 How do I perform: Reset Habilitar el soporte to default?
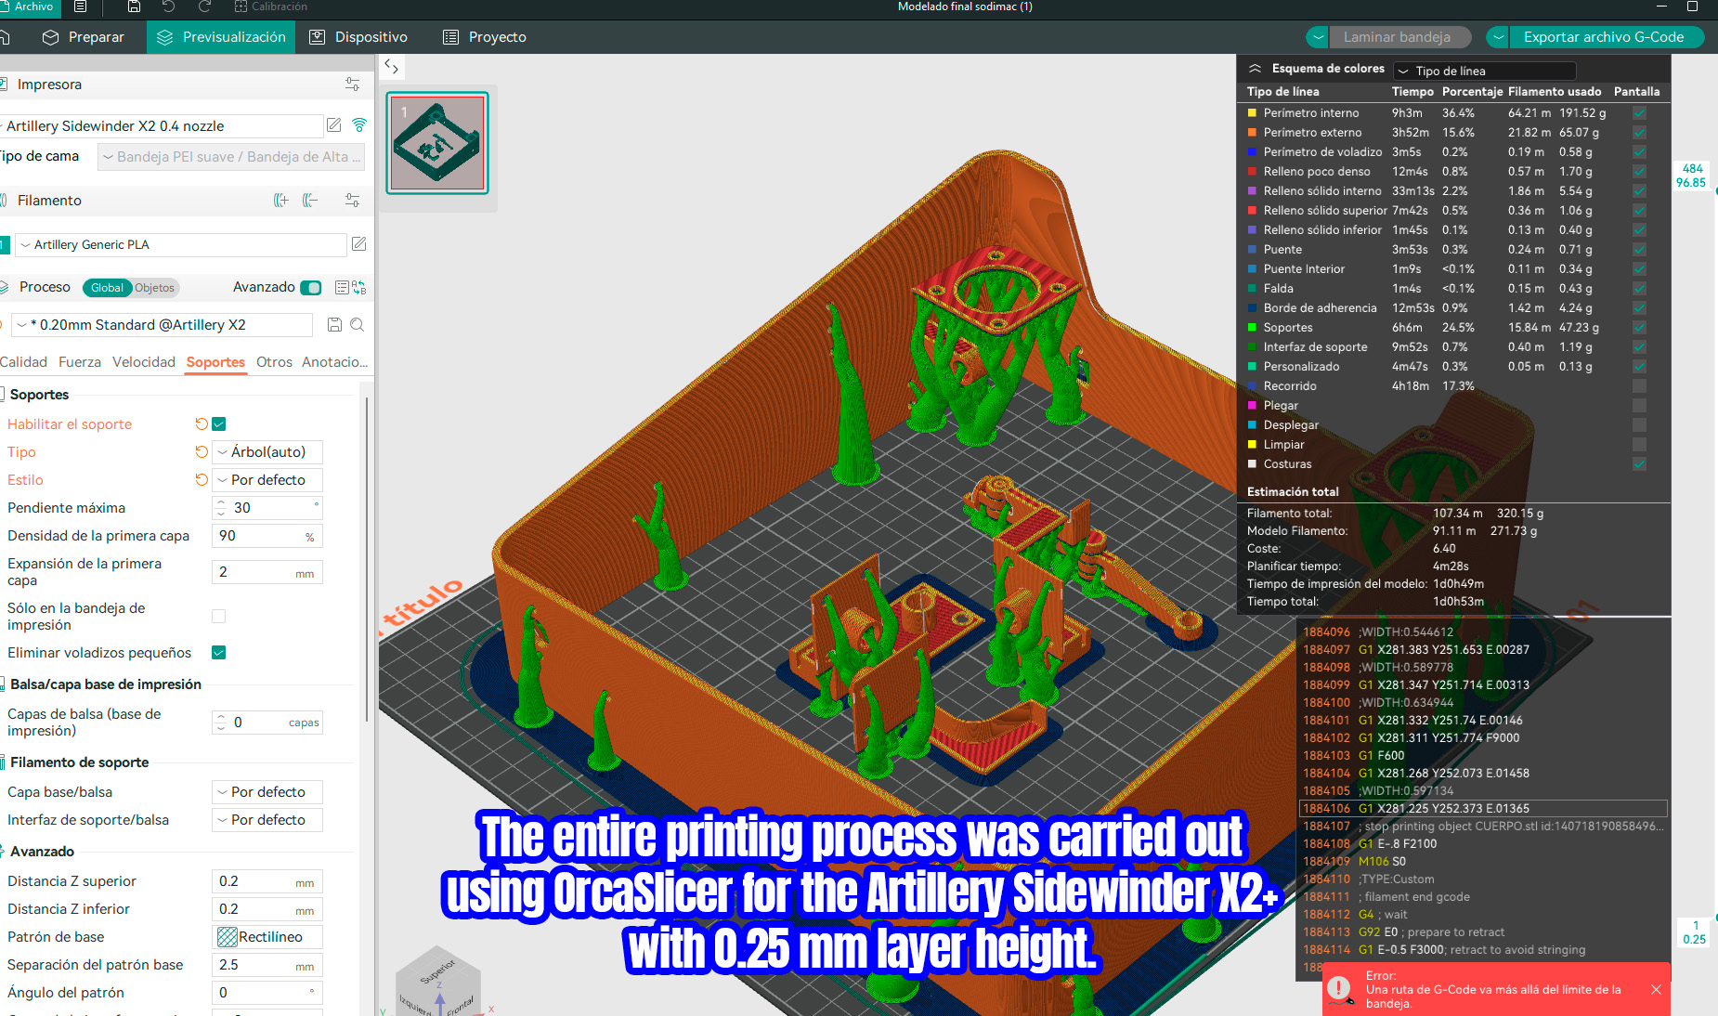202,424
